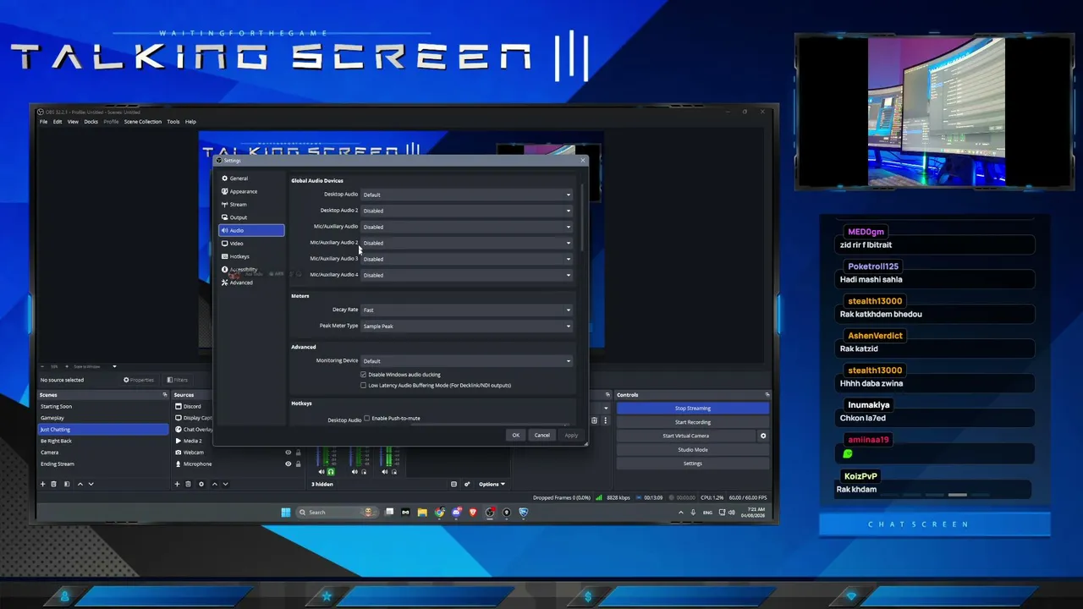The image size is (1083, 609).
Task: Open the Mic/Auxiliary Audio 3 dropdown
Action: [467, 259]
